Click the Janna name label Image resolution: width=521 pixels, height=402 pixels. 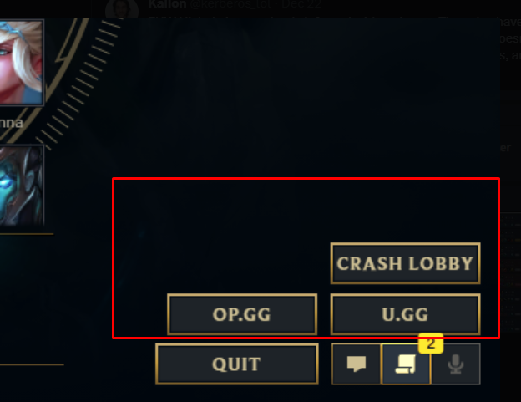point(11,123)
